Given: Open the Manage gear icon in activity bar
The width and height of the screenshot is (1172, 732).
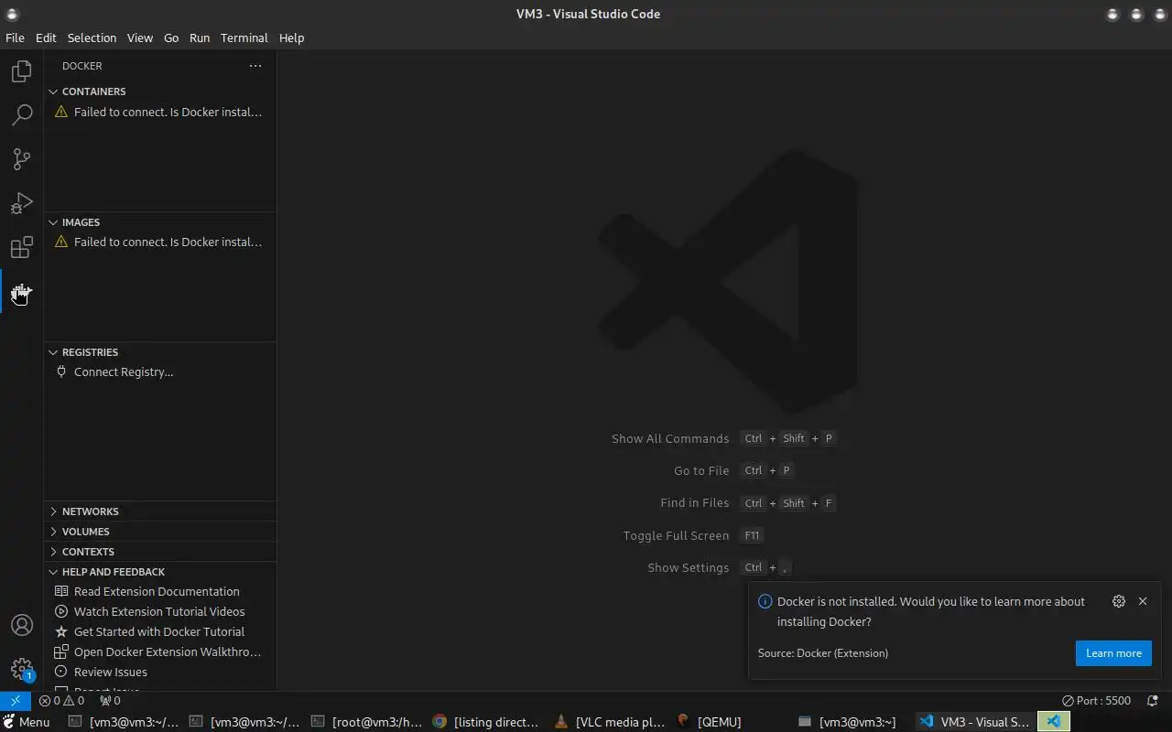Looking at the screenshot, I should tap(22, 669).
